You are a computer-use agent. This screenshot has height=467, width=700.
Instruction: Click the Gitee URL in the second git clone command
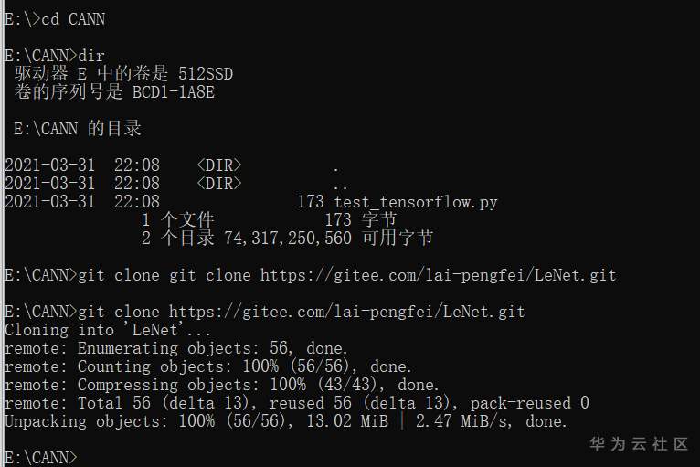347,312
